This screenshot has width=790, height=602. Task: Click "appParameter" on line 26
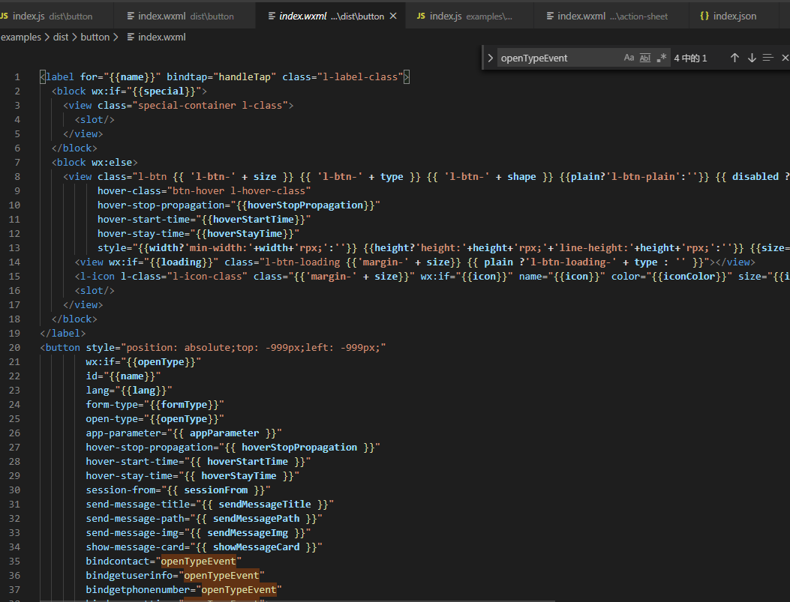coord(224,433)
